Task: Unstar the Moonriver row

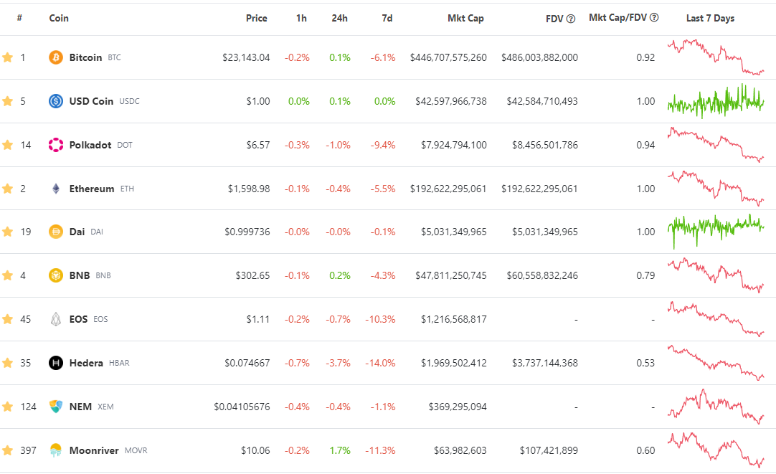Action: [x=7, y=450]
